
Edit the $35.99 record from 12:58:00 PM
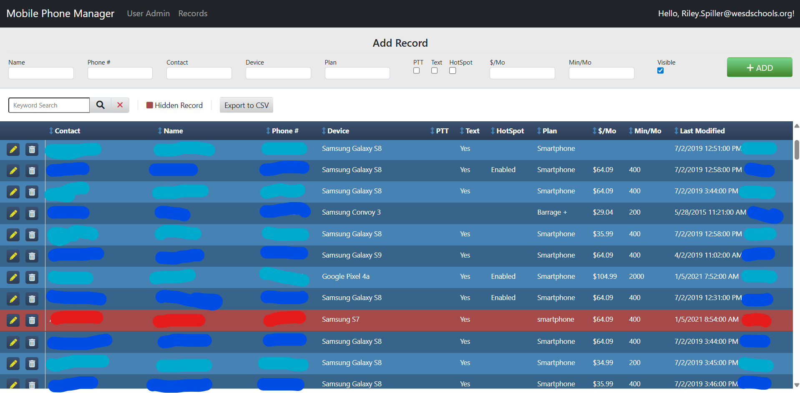coord(13,235)
